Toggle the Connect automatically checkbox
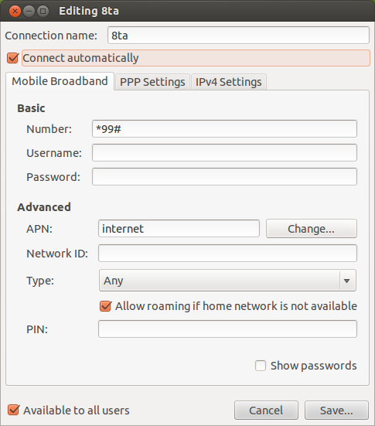The width and height of the screenshot is (375, 426). coord(13,58)
